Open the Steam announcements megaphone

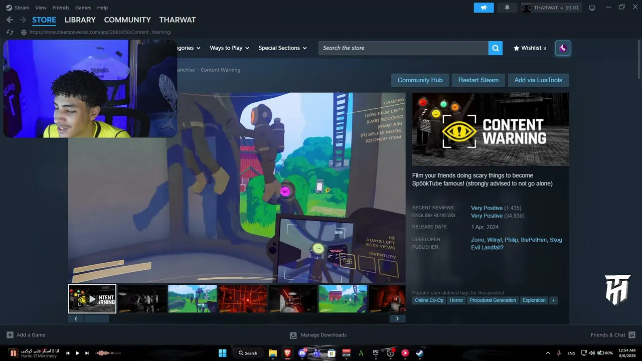pos(484,8)
